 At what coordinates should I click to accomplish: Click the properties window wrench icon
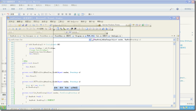coord(140,25)
